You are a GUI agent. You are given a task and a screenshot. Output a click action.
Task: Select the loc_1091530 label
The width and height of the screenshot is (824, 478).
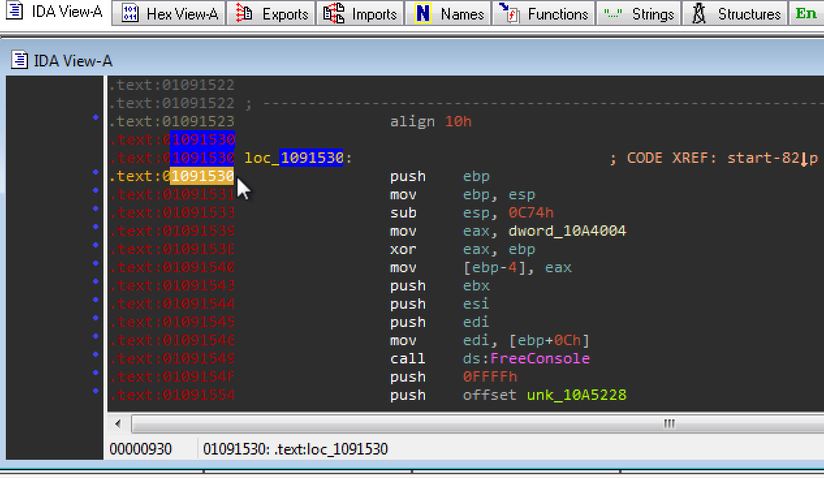pos(294,158)
